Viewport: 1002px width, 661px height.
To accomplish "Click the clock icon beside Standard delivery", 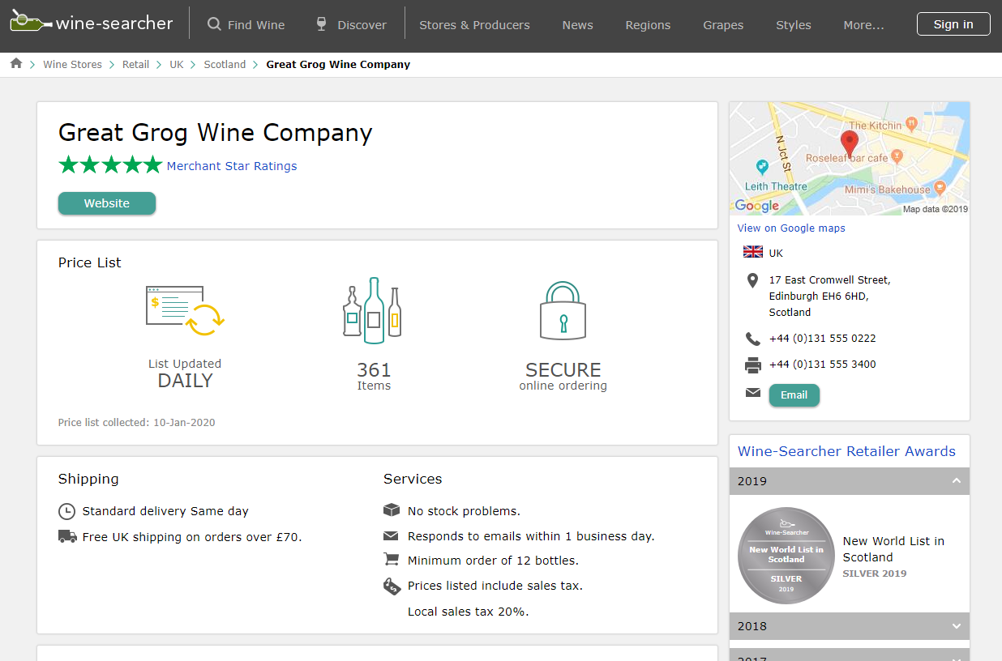I will 66,512.
